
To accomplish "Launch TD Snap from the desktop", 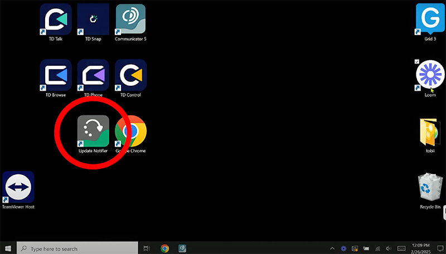I will coord(93,19).
